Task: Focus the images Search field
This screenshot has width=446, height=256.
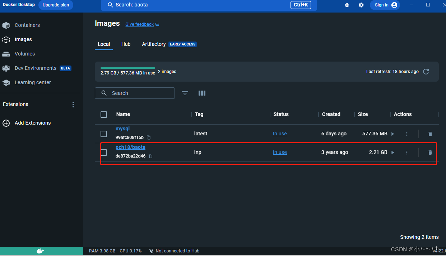Action: (x=135, y=93)
